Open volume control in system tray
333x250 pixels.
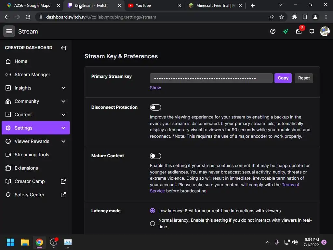[x=295, y=242]
